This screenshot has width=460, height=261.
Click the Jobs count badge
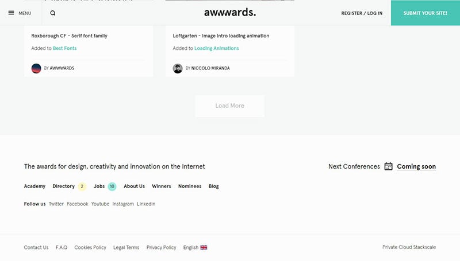click(112, 186)
